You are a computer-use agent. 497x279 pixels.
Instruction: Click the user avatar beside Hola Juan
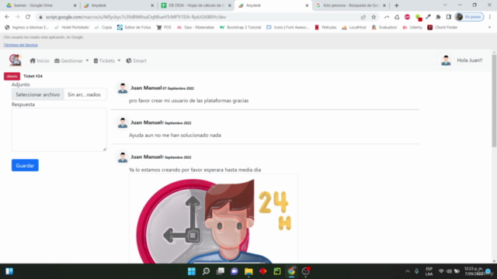pos(446,60)
